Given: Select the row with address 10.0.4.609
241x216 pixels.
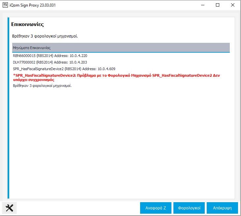Looking at the screenshot, I should [x=64, y=69].
